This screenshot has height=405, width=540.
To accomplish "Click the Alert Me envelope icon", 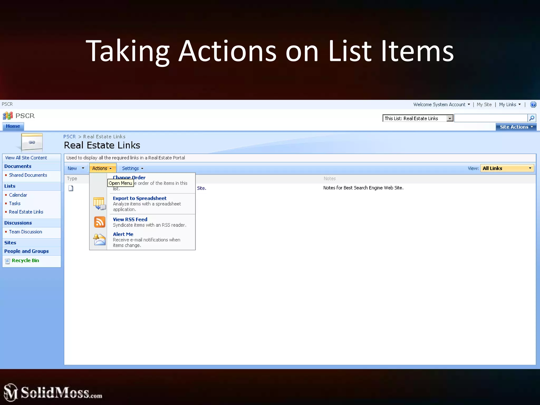I will point(99,239).
